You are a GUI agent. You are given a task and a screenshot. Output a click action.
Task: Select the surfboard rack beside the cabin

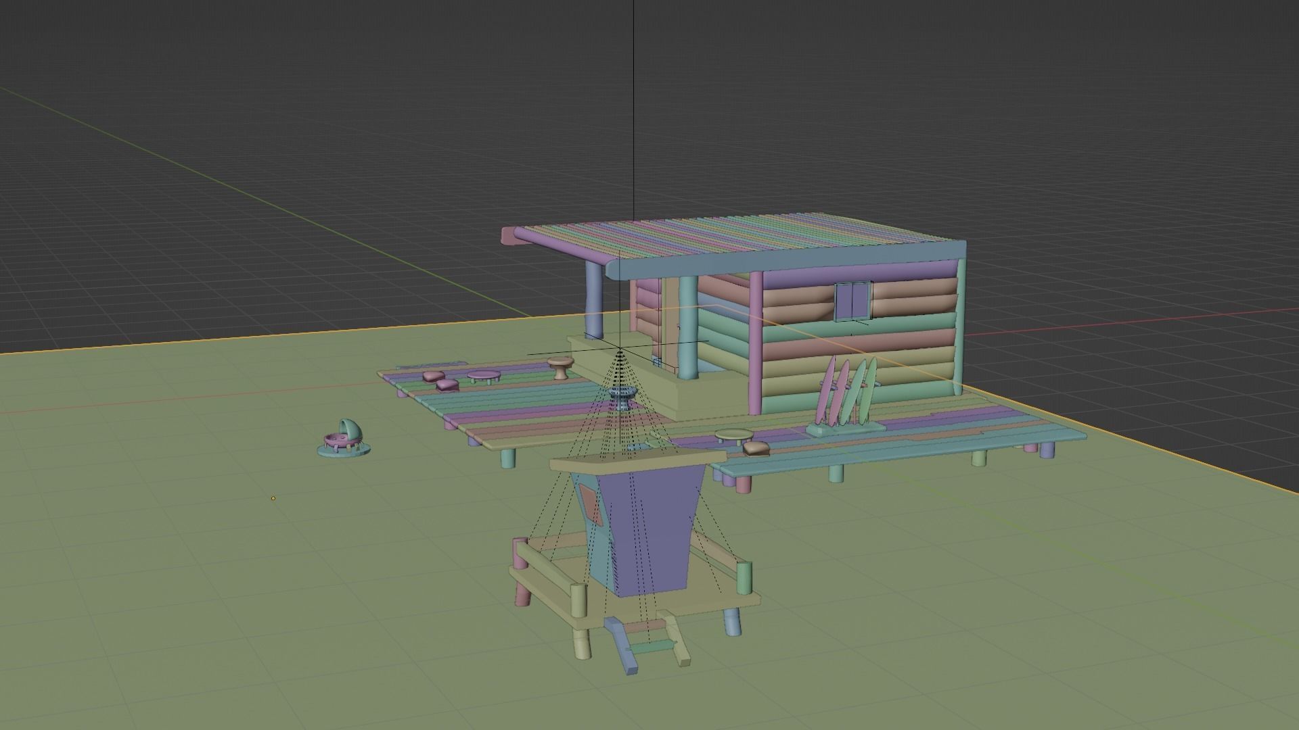846,397
